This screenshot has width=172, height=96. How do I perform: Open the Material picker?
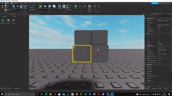(x=60, y=7)
